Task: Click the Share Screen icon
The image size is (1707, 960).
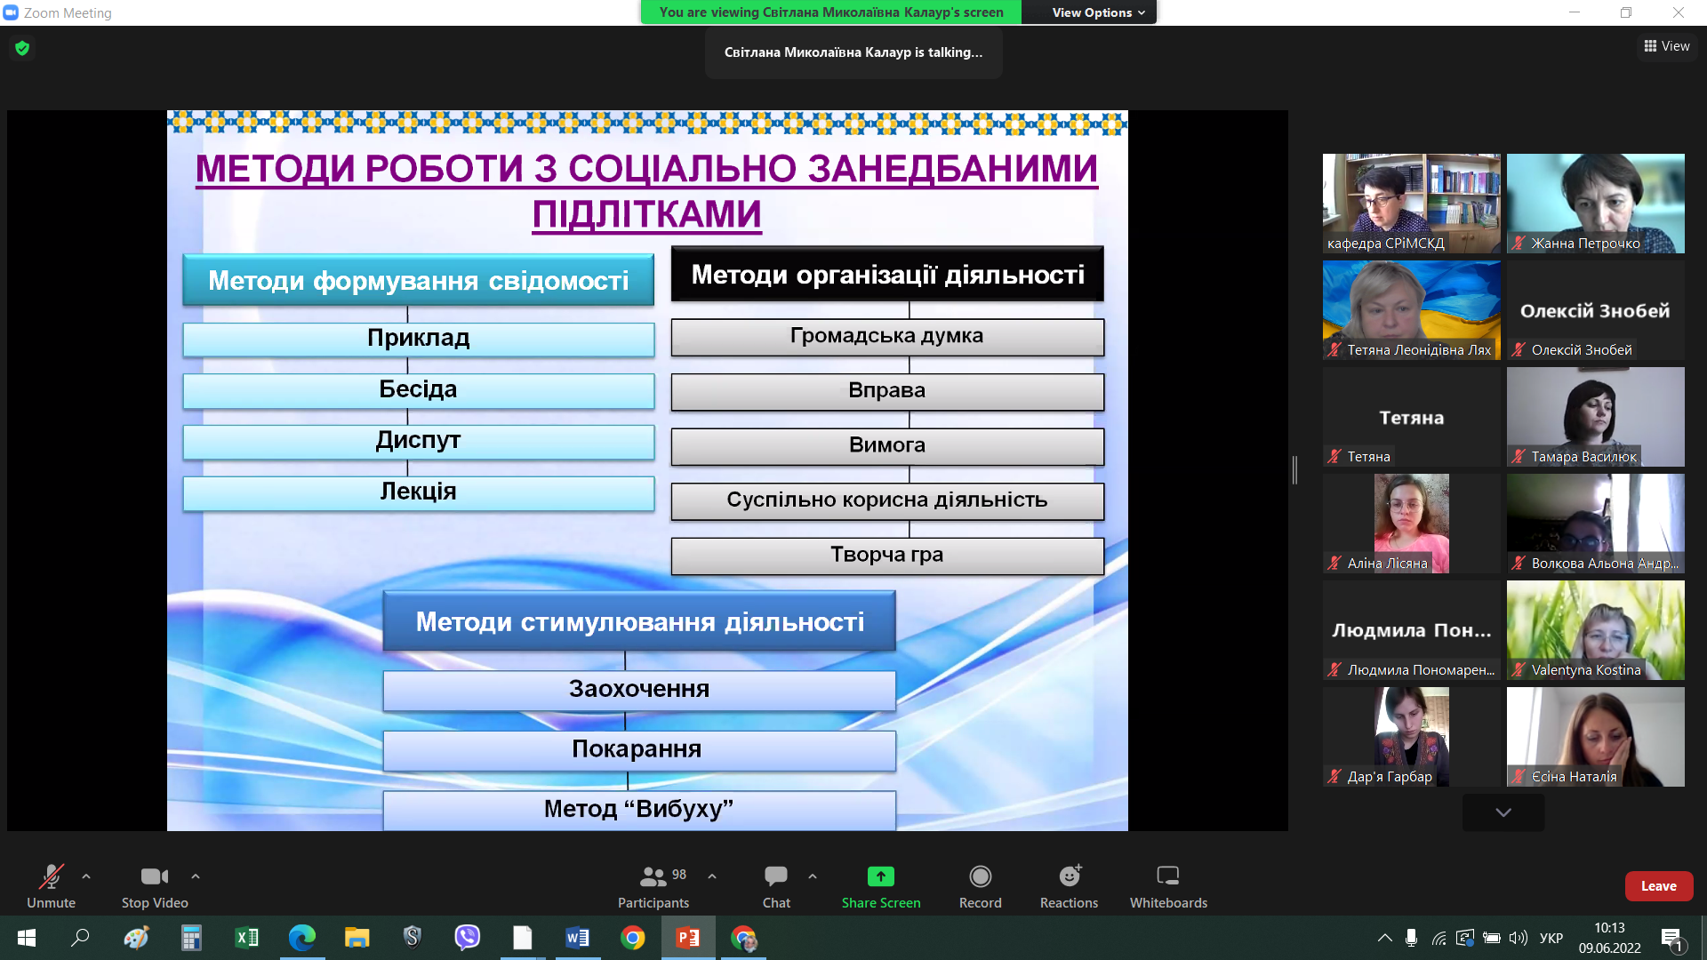Action: tap(880, 877)
